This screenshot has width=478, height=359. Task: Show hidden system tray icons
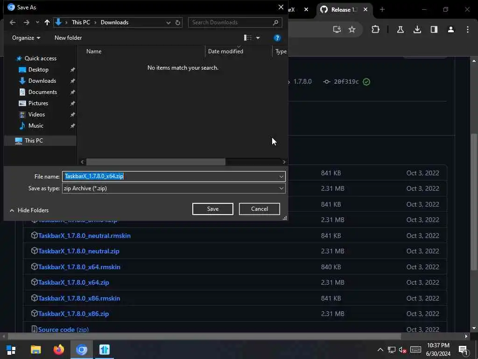(x=380, y=350)
